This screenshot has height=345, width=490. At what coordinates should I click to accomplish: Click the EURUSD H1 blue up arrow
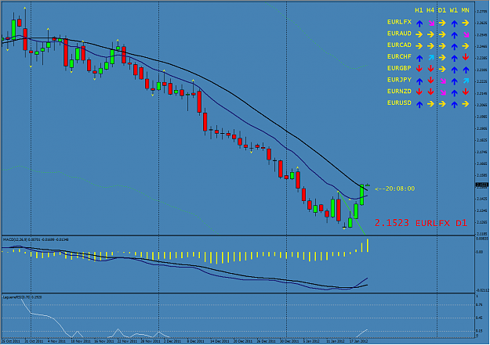click(419, 104)
